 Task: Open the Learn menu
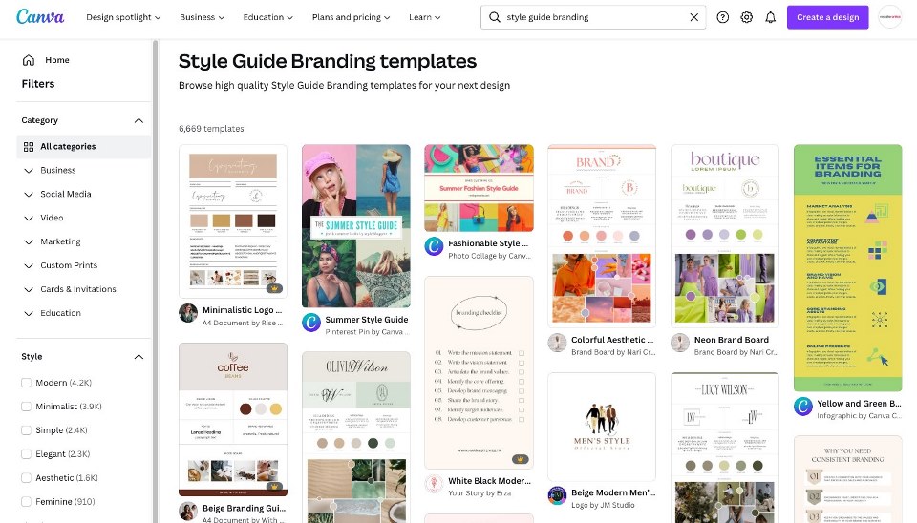[x=424, y=17]
